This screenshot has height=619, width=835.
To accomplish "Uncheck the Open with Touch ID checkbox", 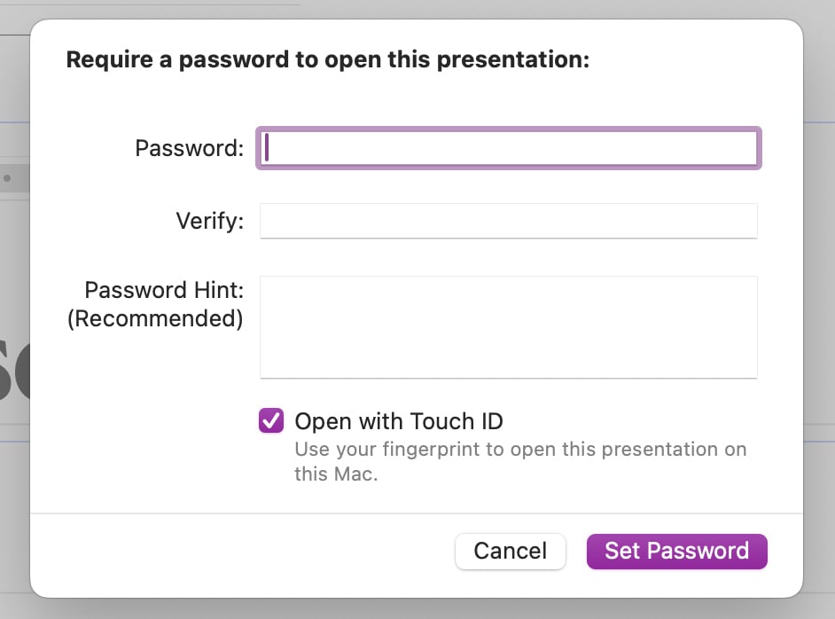I will [x=271, y=420].
